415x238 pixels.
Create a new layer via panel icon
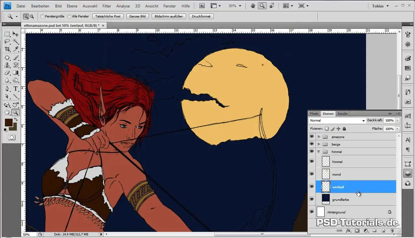(x=383, y=231)
